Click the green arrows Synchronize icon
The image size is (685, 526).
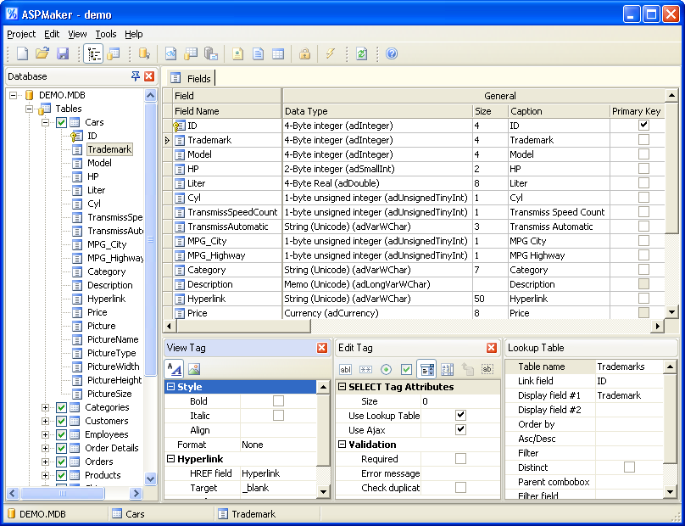pos(362,53)
